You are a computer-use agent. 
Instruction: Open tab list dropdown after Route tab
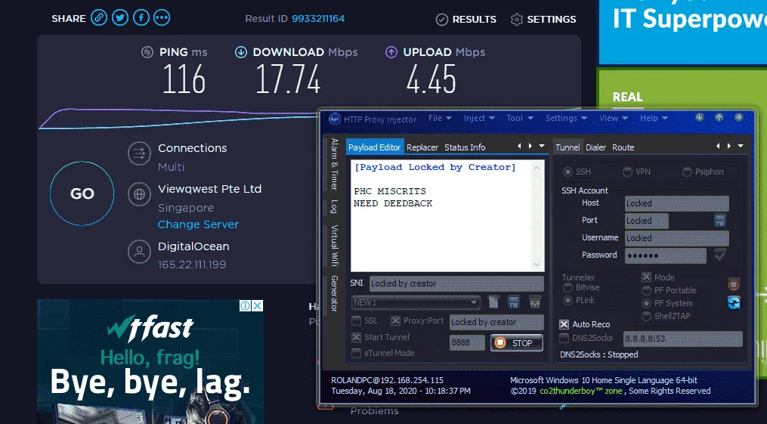point(740,146)
